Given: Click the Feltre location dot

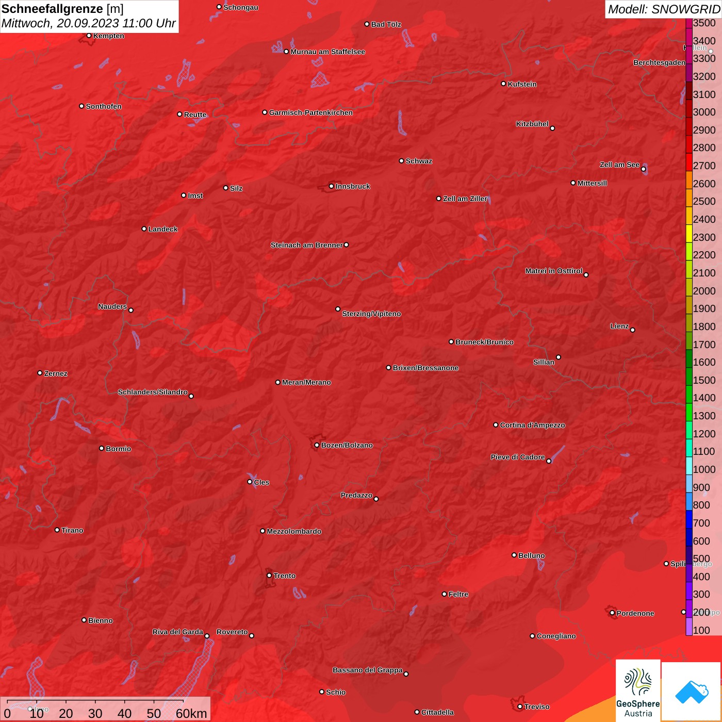Looking at the screenshot, I should point(444,594).
